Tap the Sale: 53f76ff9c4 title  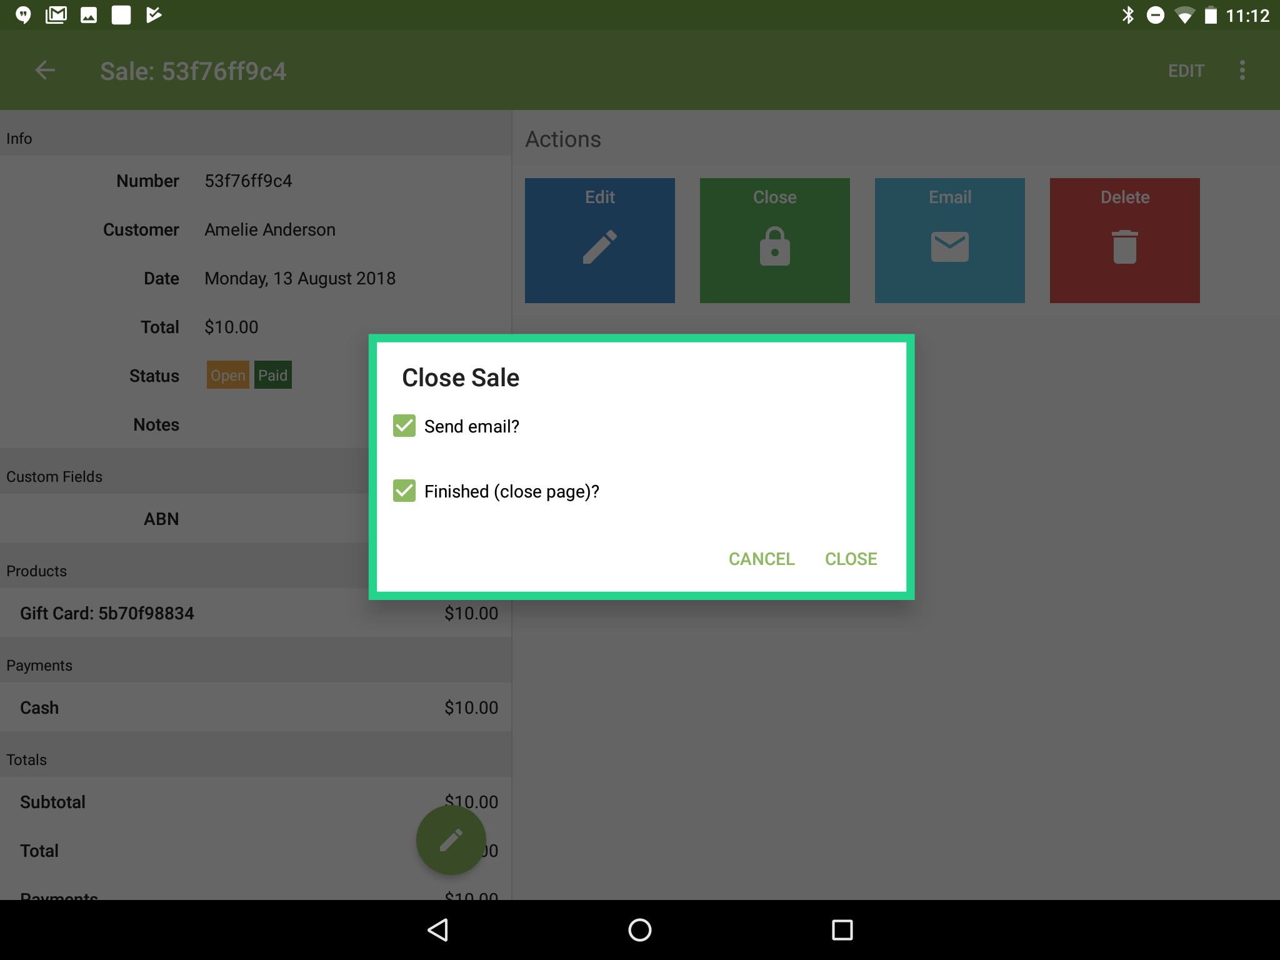193,71
